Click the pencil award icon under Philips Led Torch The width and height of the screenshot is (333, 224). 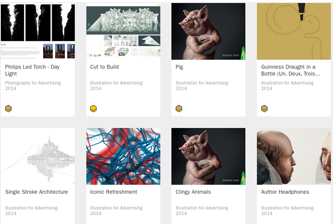8,108
